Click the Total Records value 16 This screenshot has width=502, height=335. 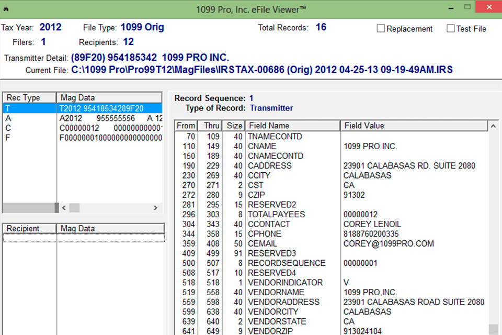coord(321,27)
